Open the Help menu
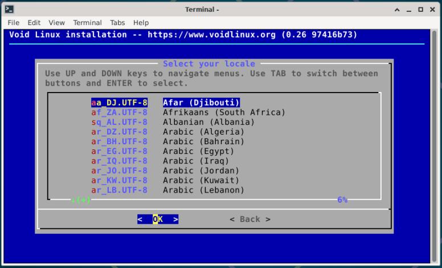 coord(141,23)
